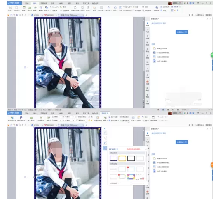This screenshot has height=199, width=213.
Task: Click the picture border icon beside the image
Action: [x=105, y=148]
